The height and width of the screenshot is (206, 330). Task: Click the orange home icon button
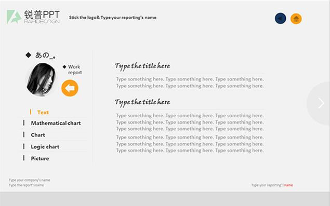click(296, 19)
